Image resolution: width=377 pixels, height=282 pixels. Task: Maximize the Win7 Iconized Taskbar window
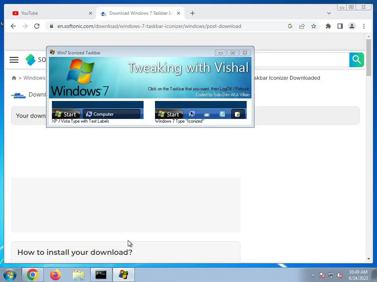[x=233, y=53]
